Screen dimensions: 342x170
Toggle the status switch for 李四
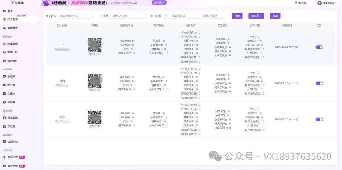click(x=319, y=83)
